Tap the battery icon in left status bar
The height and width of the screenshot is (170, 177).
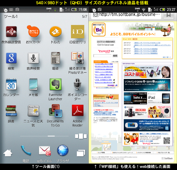[74, 10]
